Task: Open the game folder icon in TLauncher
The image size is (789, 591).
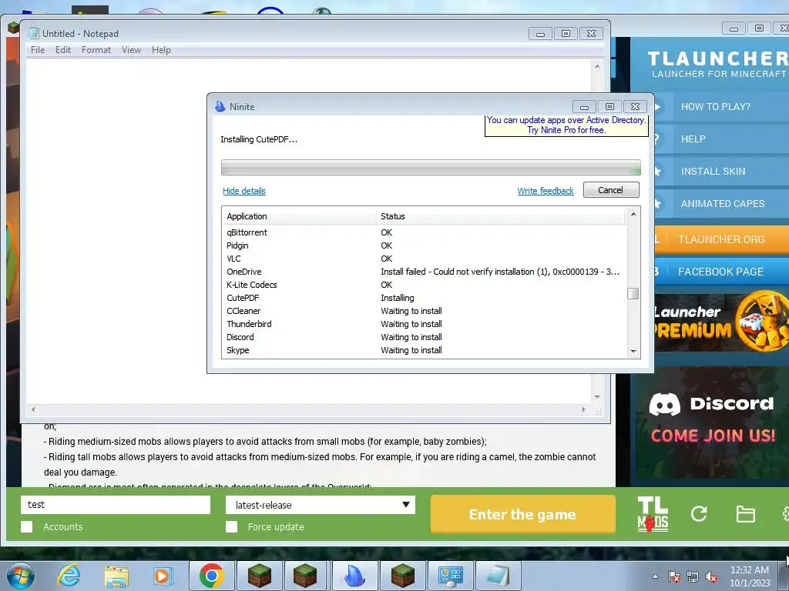Action: point(745,514)
